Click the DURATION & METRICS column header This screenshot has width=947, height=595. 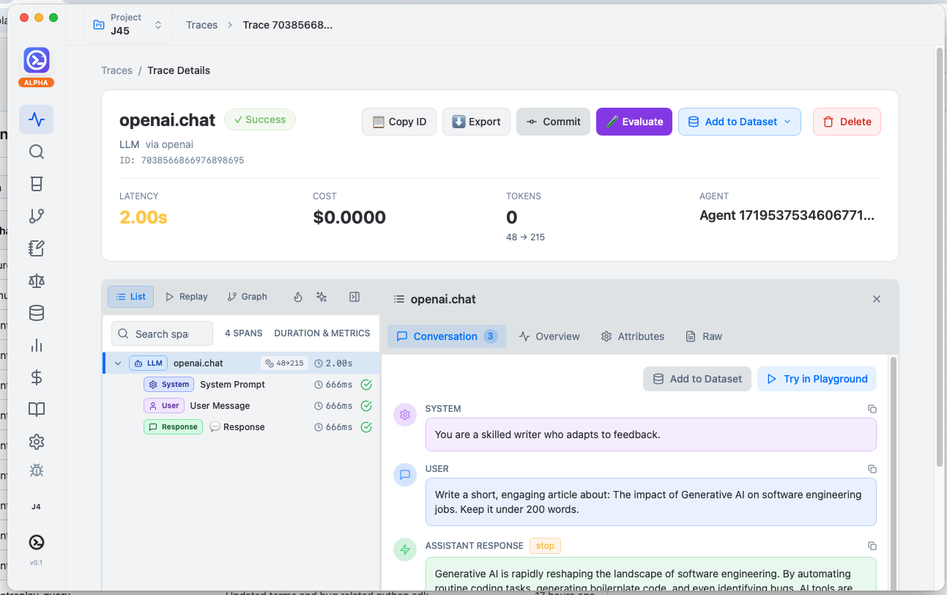(322, 333)
